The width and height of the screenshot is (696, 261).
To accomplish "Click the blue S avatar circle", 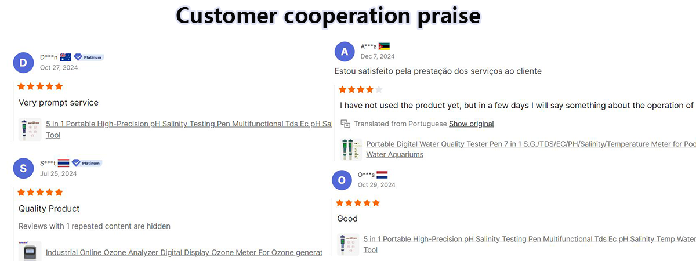I will (x=23, y=168).
